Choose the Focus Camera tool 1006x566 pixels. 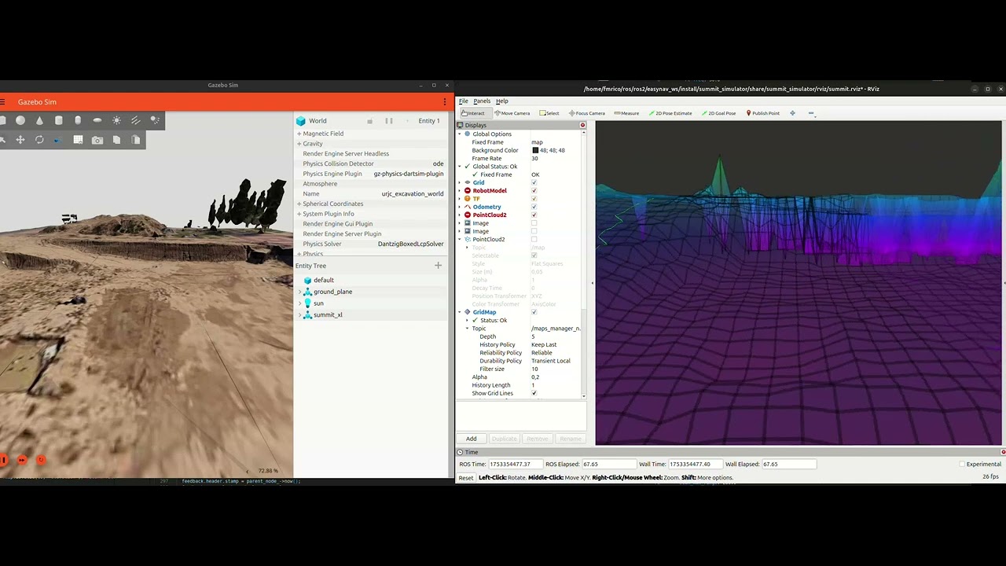(x=587, y=113)
